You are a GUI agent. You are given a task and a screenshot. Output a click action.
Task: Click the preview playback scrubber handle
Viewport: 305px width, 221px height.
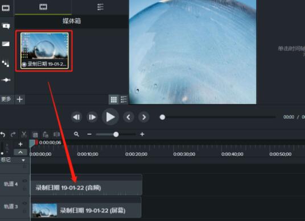tap(162, 117)
